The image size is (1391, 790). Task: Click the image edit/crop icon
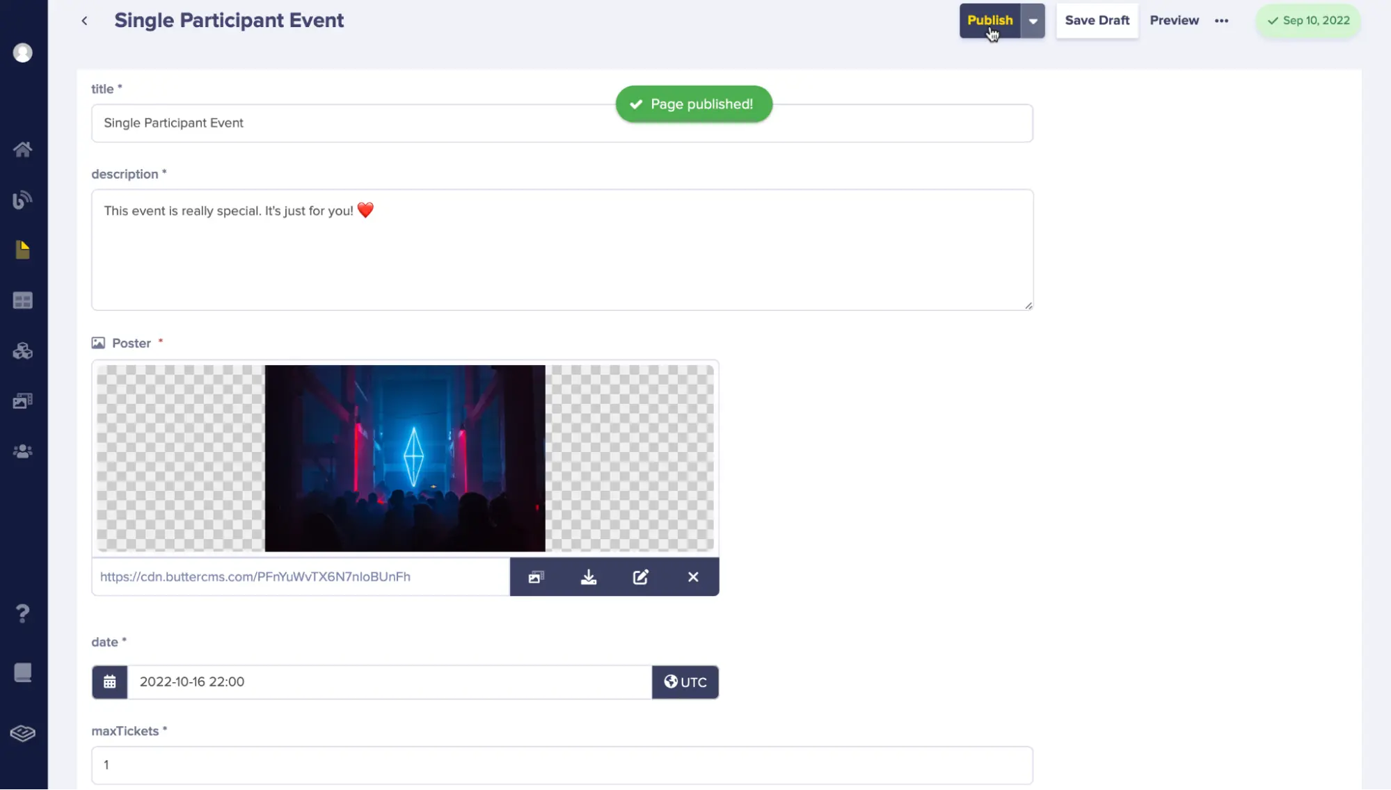[641, 577]
